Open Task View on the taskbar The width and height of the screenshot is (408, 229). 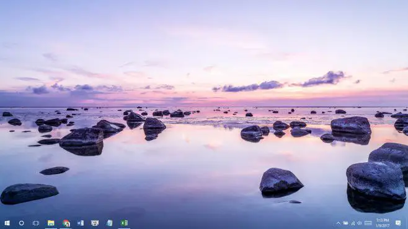36,223
